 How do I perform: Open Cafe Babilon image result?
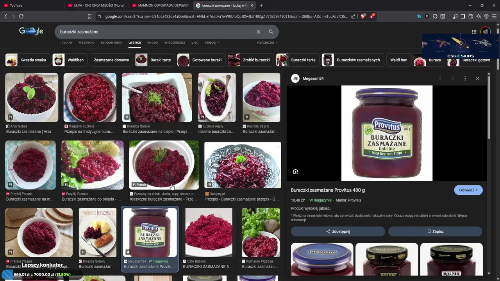[209, 233]
